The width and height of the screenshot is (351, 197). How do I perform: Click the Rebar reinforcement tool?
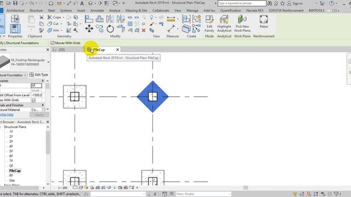pyautogui.click(x=264, y=22)
